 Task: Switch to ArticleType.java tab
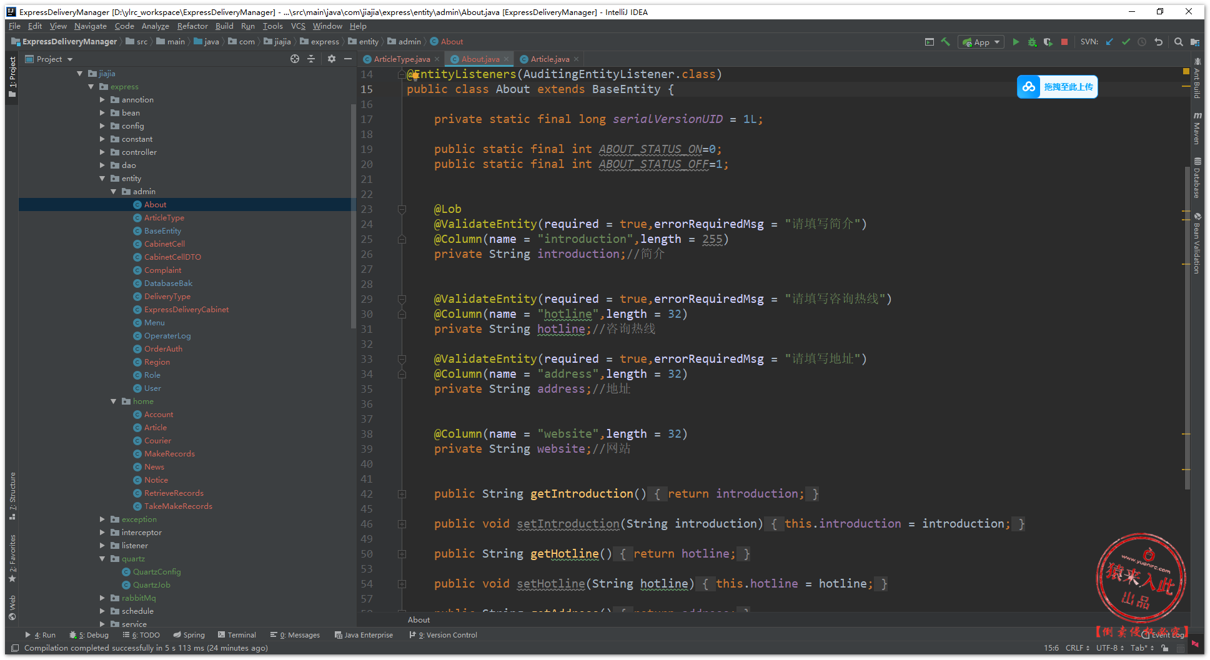coord(402,59)
